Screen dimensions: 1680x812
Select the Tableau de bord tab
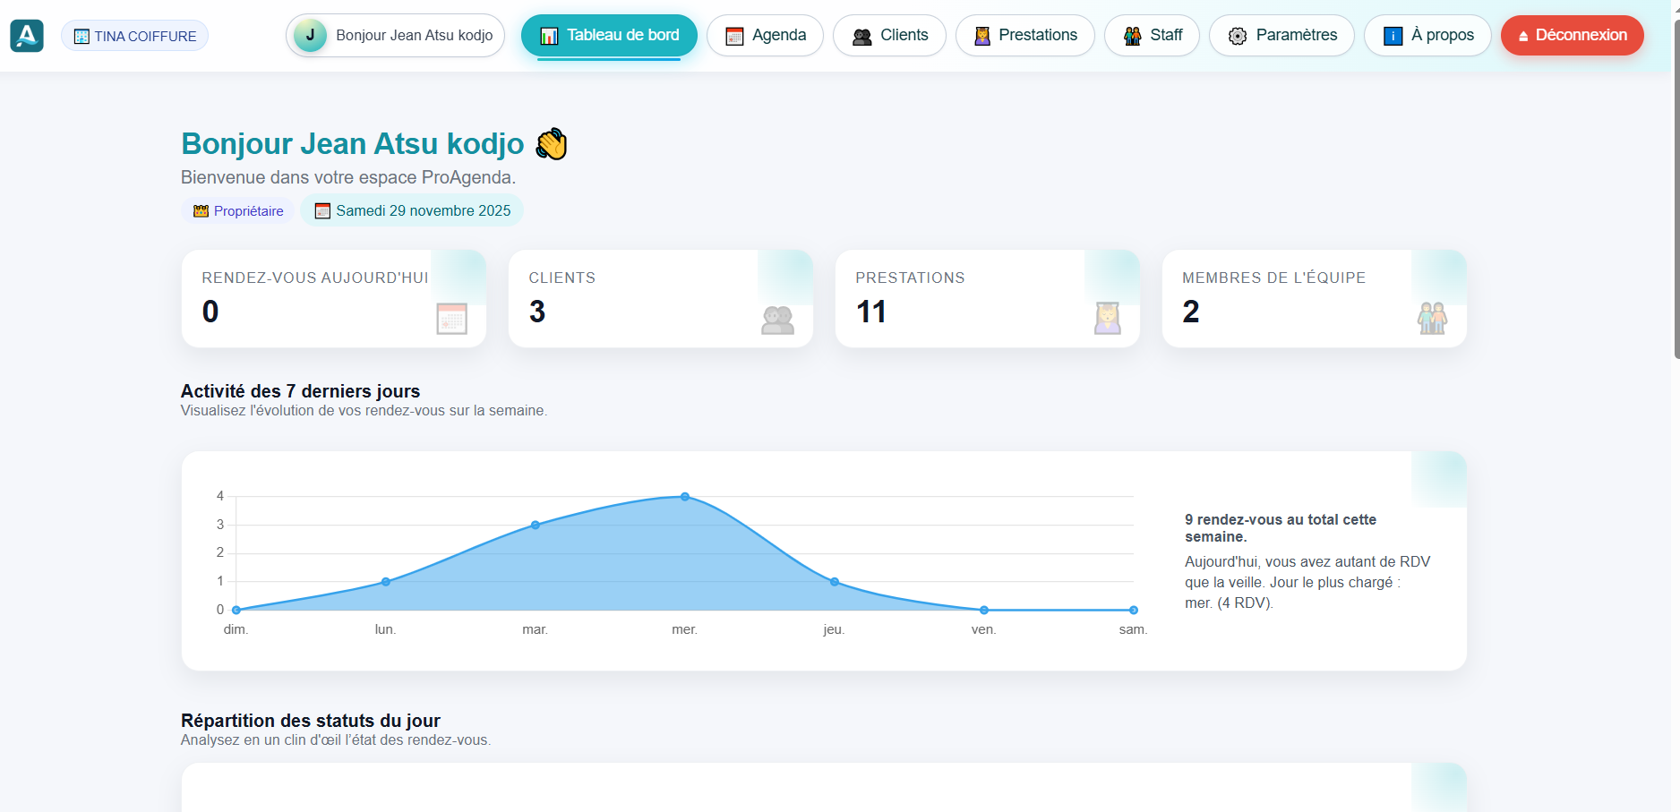tap(609, 36)
